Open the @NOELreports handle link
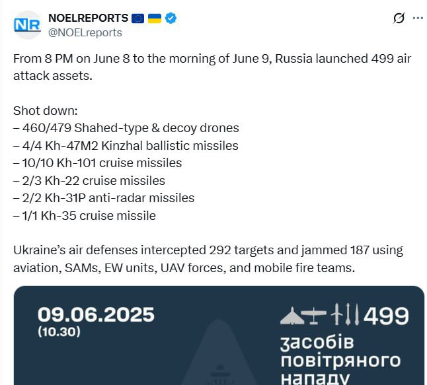 85,32
